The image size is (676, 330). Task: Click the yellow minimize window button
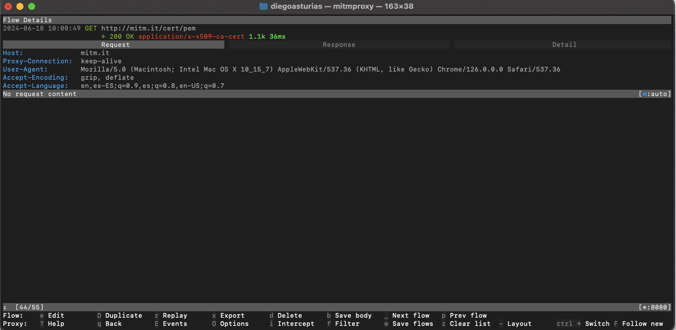[20, 6]
